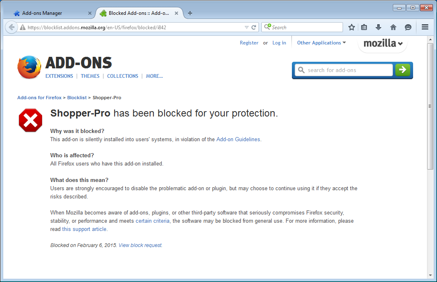The image size is (437, 282).
Task: Open the Add-on Guidelines link
Action: pyautogui.click(x=238, y=140)
